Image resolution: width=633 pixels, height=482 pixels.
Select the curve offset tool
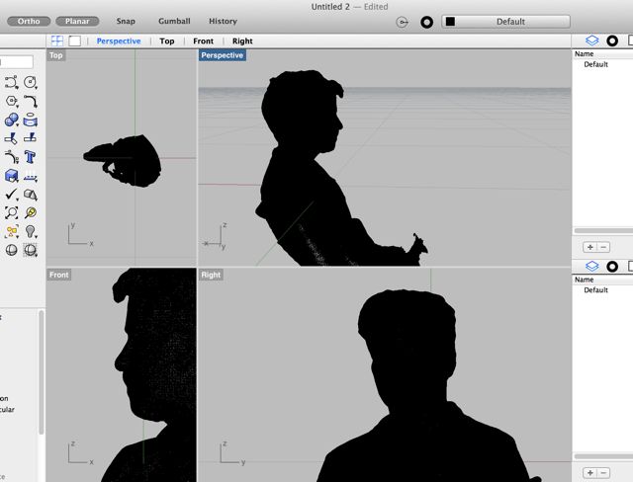11,157
